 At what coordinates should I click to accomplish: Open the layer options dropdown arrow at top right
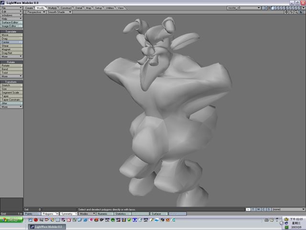304,8
